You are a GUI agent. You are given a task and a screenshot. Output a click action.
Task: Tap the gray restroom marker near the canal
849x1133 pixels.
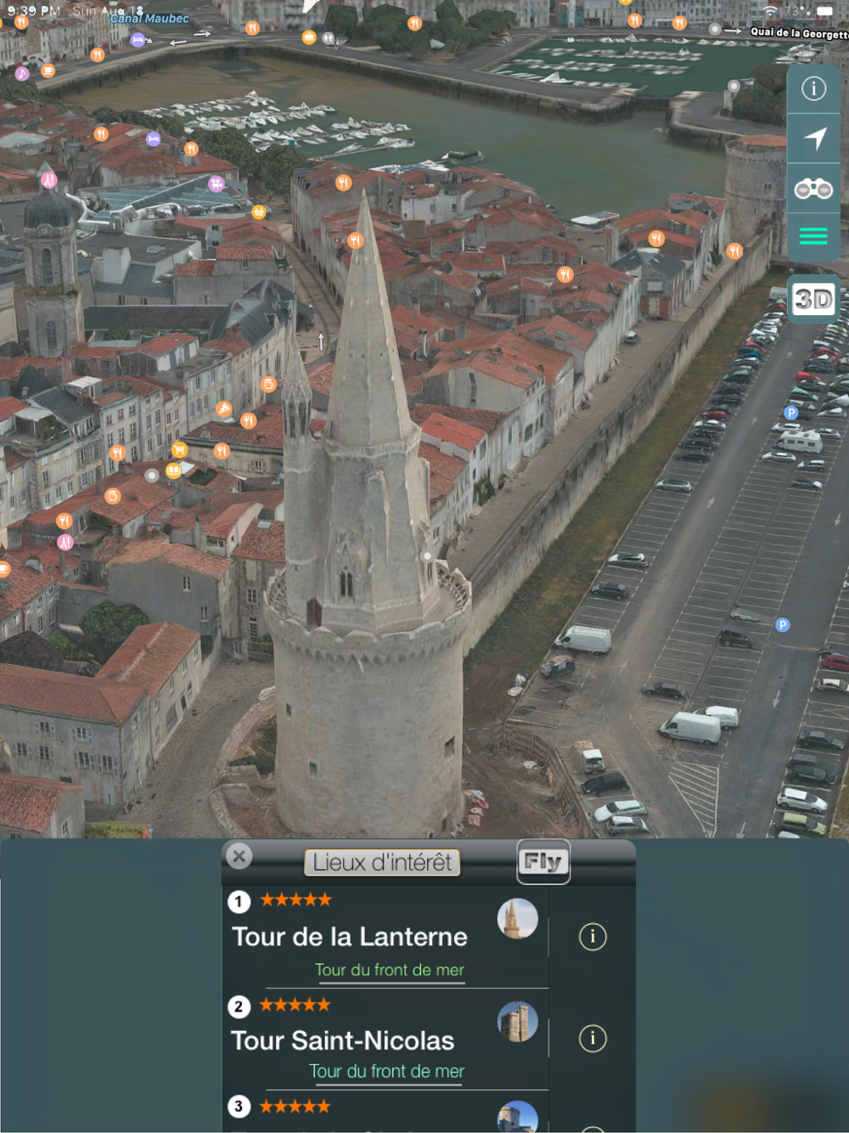pyautogui.click(x=328, y=38)
